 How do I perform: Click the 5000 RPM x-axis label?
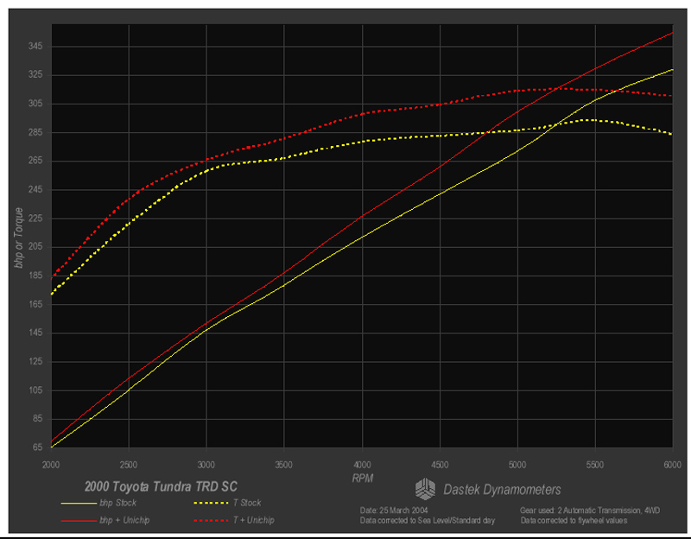[517, 465]
